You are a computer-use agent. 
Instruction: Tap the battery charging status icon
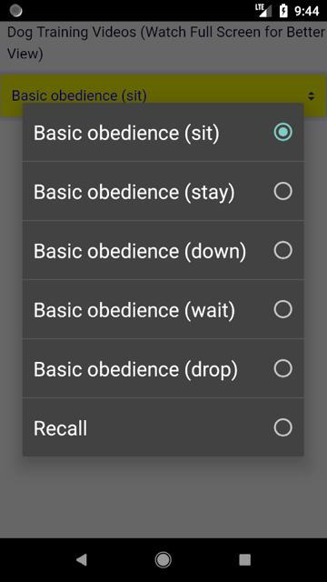pyautogui.click(x=283, y=11)
